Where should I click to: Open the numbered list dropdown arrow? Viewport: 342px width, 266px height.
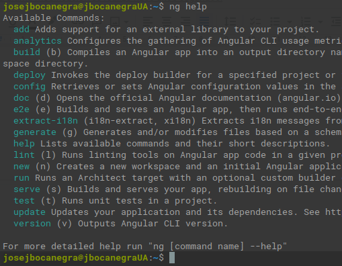320,22
